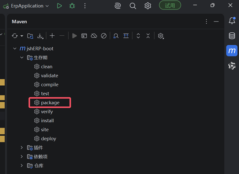Show notifications bell panel
The width and height of the screenshot is (239, 174).
pyautogui.click(x=232, y=21)
